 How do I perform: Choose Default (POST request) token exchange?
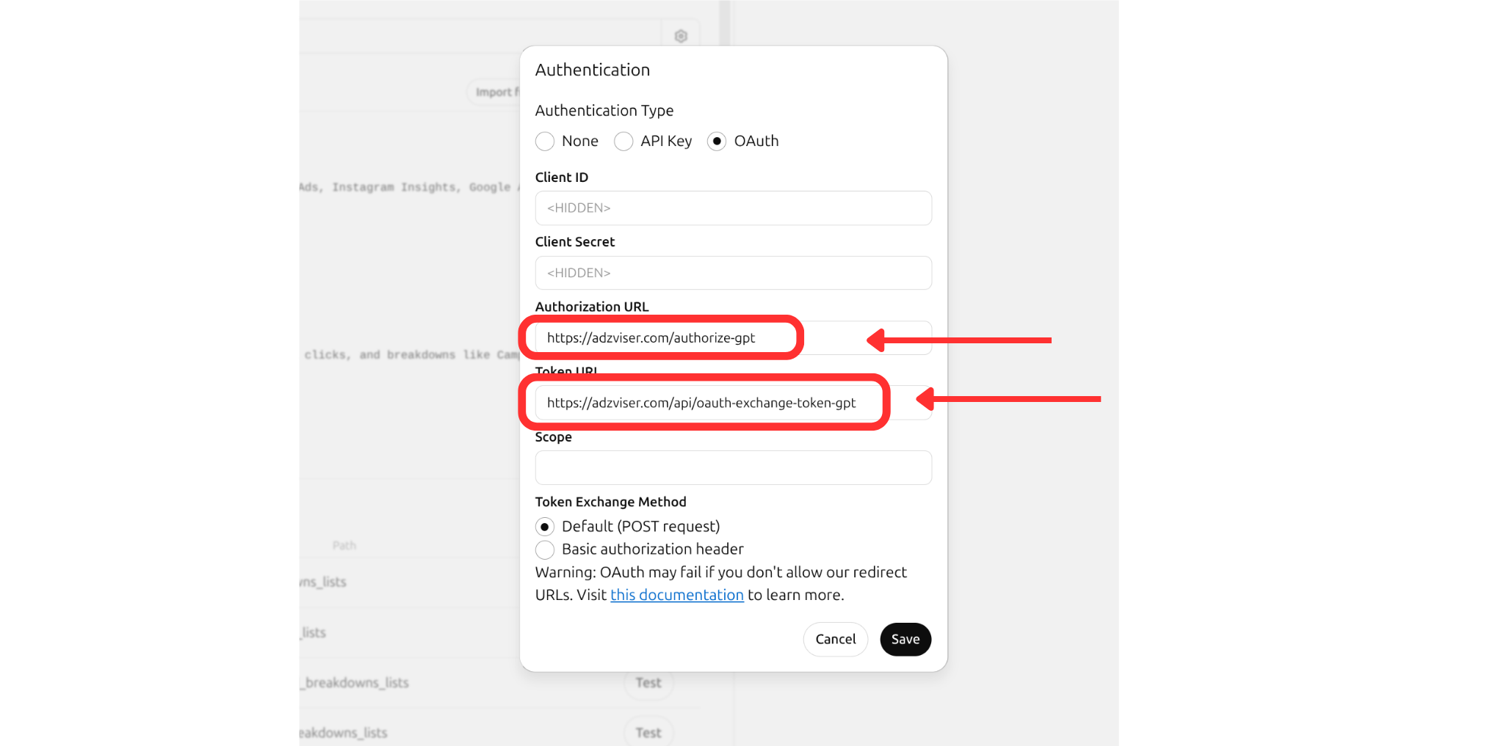click(545, 527)
